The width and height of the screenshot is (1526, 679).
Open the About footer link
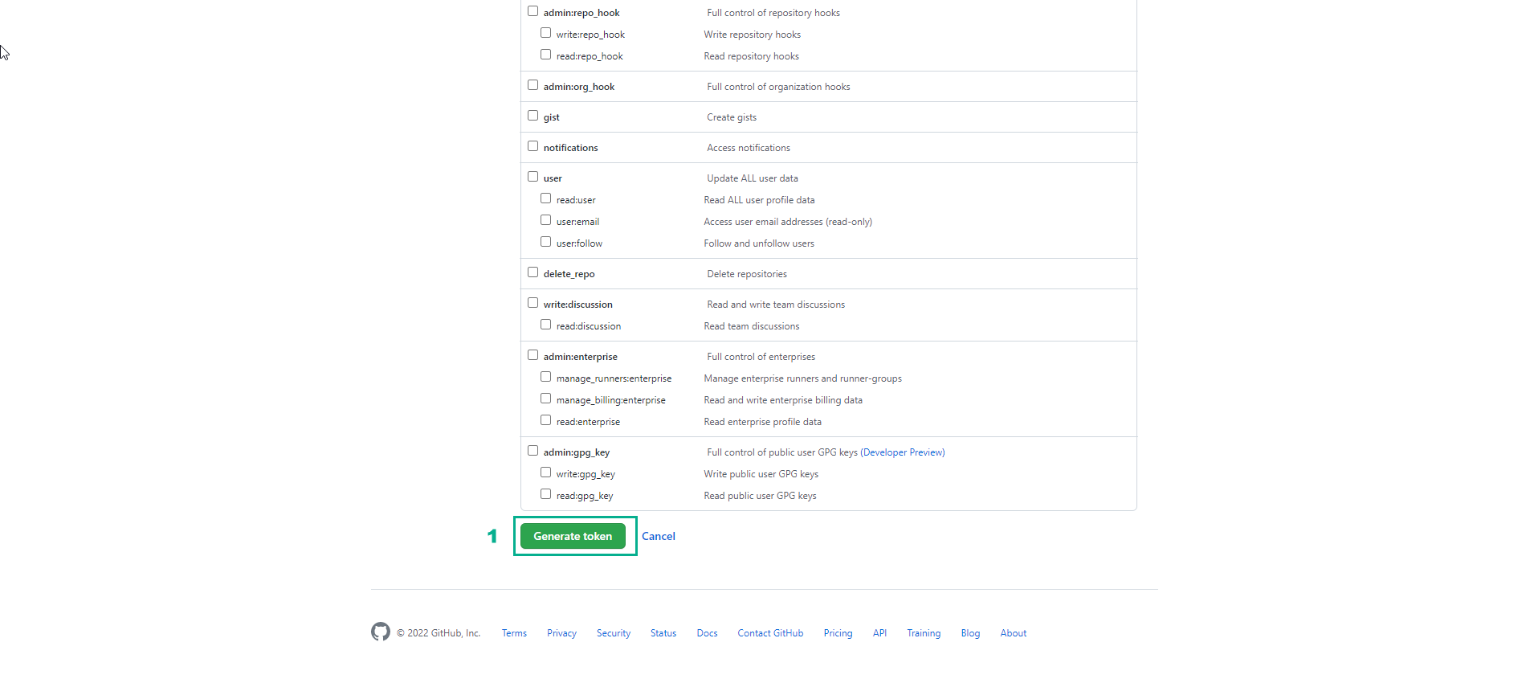[1014, 633]
